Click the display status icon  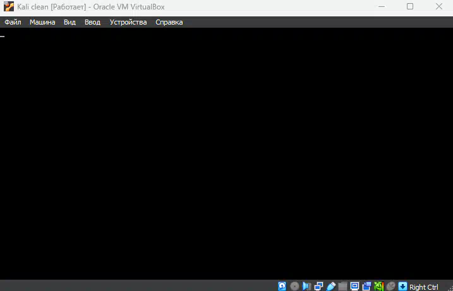tap(355, 286)
